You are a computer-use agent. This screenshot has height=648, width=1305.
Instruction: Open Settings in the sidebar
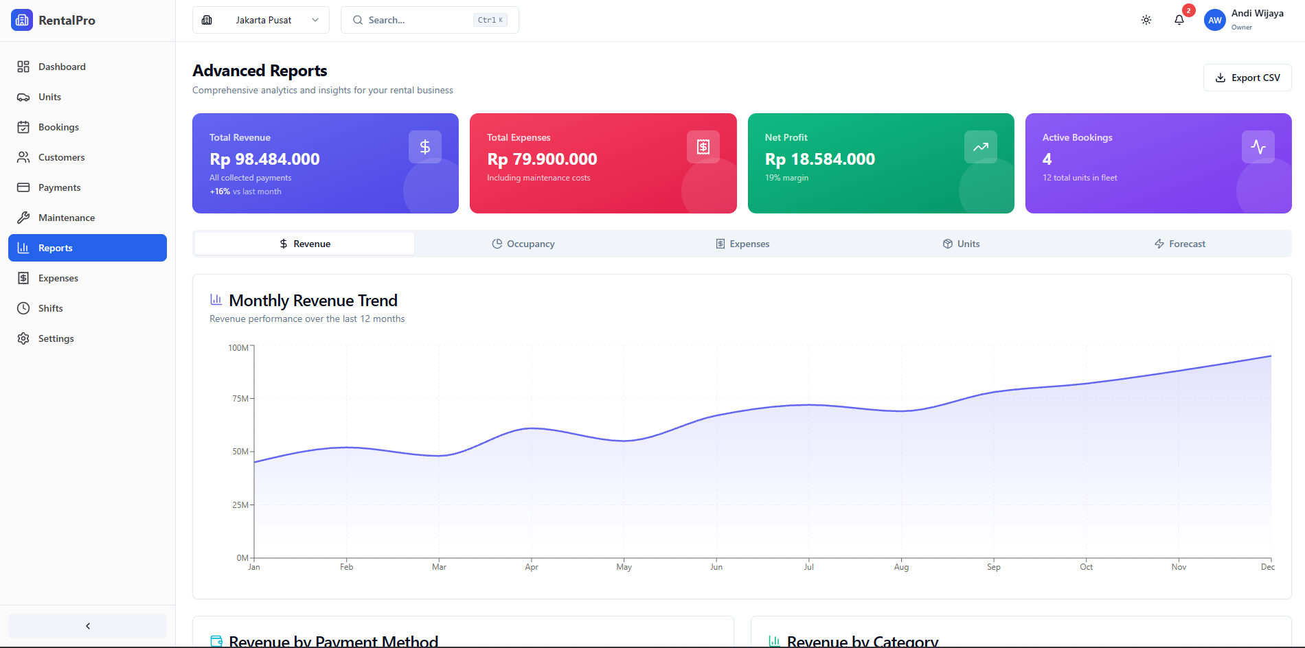coord(56,338)
